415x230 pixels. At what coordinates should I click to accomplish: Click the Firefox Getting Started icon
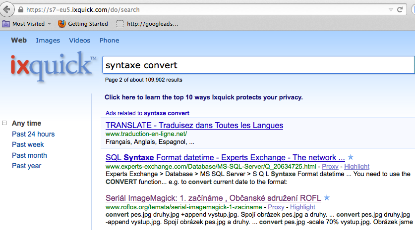[x=61, y=24]
